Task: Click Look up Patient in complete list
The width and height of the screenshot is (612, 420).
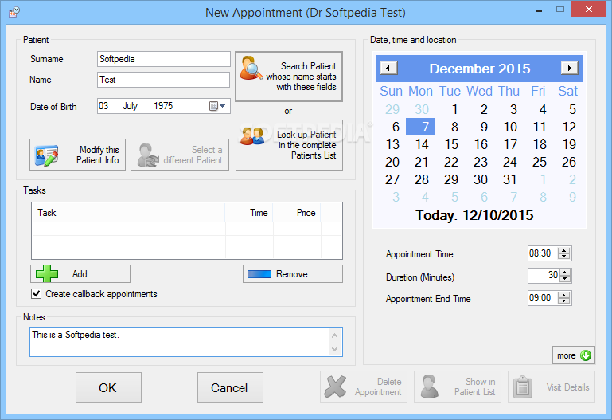Action: pyautogui.click(x=289, y=145)
